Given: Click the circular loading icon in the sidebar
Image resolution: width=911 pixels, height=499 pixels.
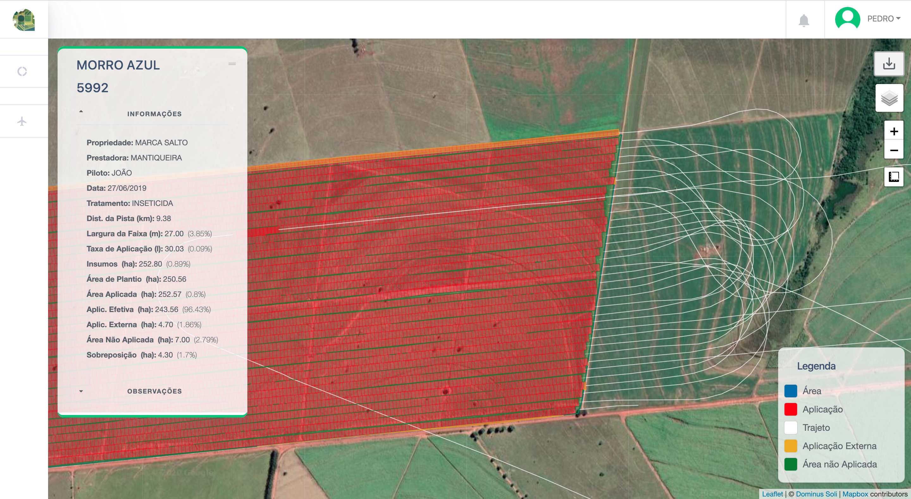Looking at the screenshot, I should tap(22, 71).
